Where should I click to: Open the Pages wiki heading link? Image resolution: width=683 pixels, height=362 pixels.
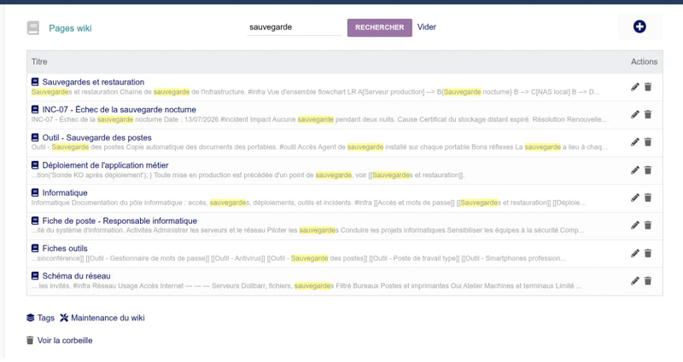(70, 28)
